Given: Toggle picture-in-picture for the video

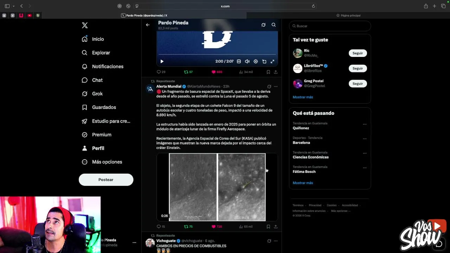Looking at the screenshot, I should click(x=264, y=61).
